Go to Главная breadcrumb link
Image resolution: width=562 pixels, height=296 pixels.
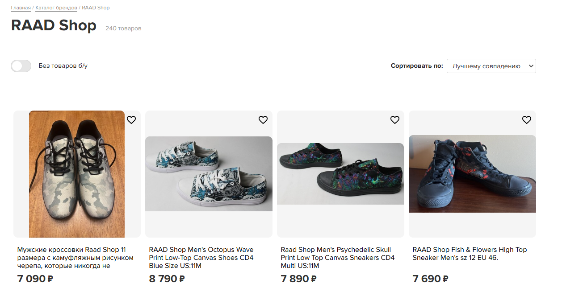click(21, 8)
